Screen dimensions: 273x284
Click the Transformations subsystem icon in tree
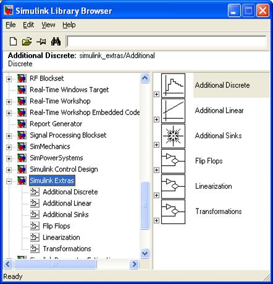pyautogui.click(x=35, y=249)
